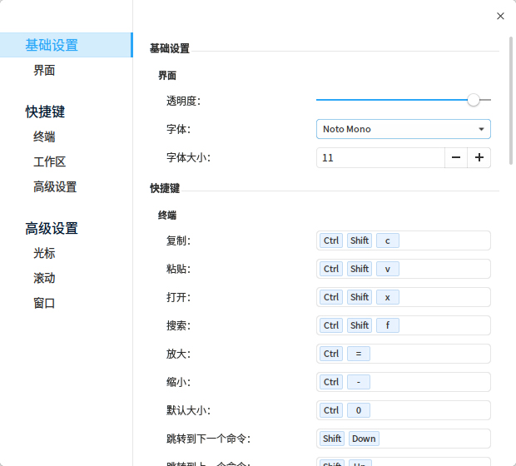Jump to 工作区 shortcuts section
The image size is (516, 466).
(x=49, y=162)
